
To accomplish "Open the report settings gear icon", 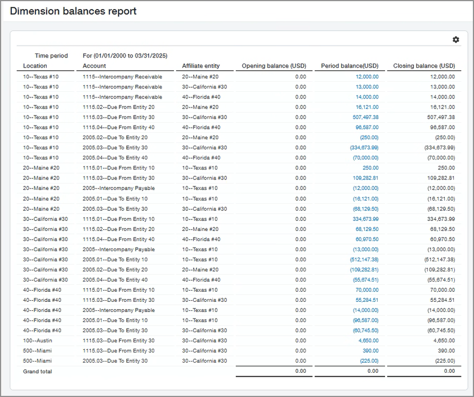I will pos(456,40).
